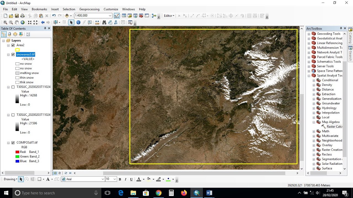Select the Reclass toolset

point(327,155)
